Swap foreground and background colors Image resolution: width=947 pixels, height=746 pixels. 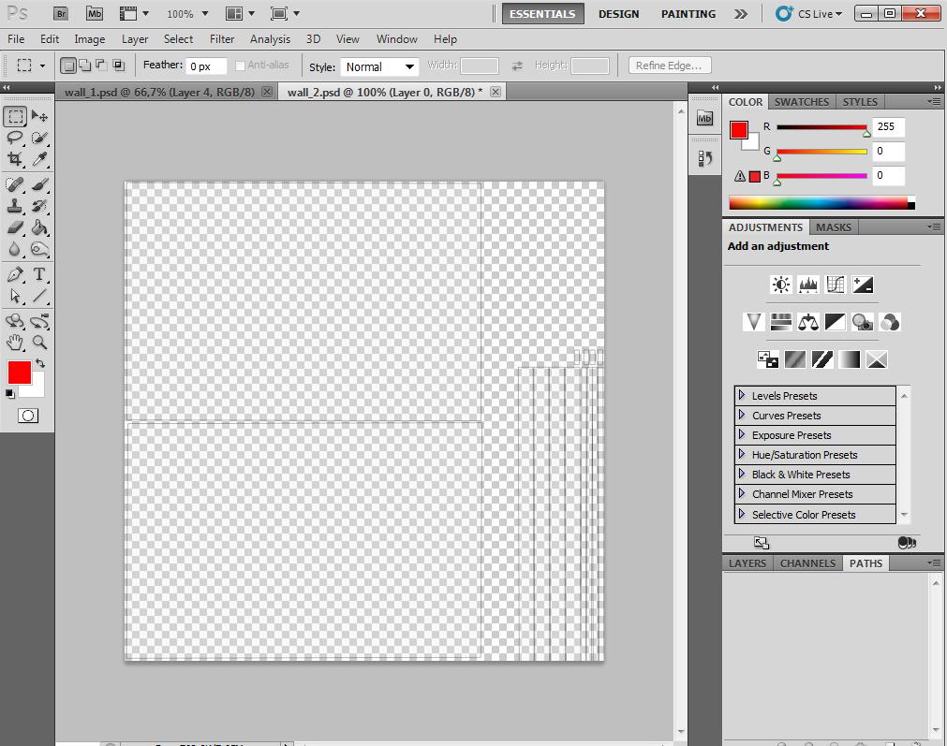pyautogui.click(x=40, y=363)
